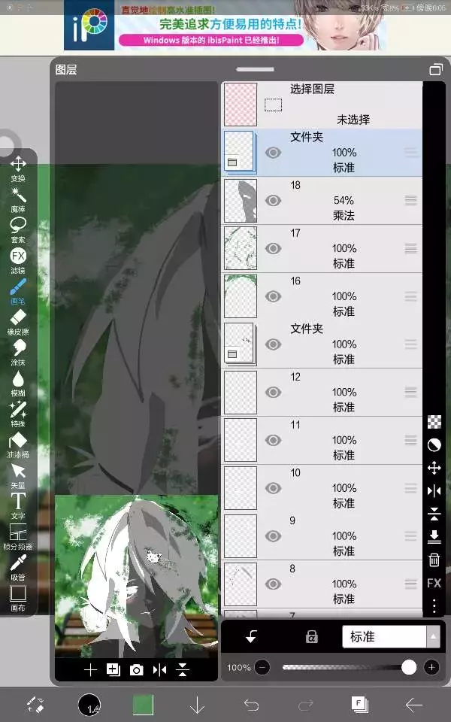Hide layer 12

(x=273, y=393)
